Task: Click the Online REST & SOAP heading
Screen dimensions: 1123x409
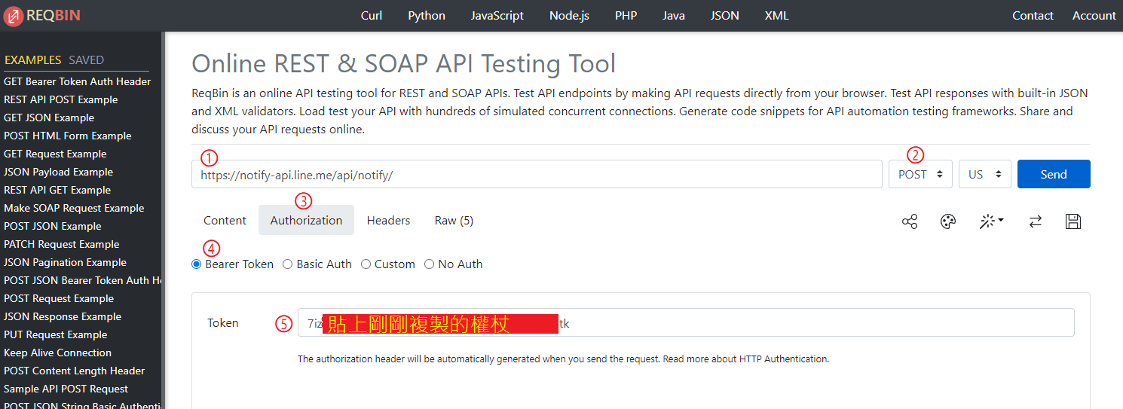Action: (404, 63)
